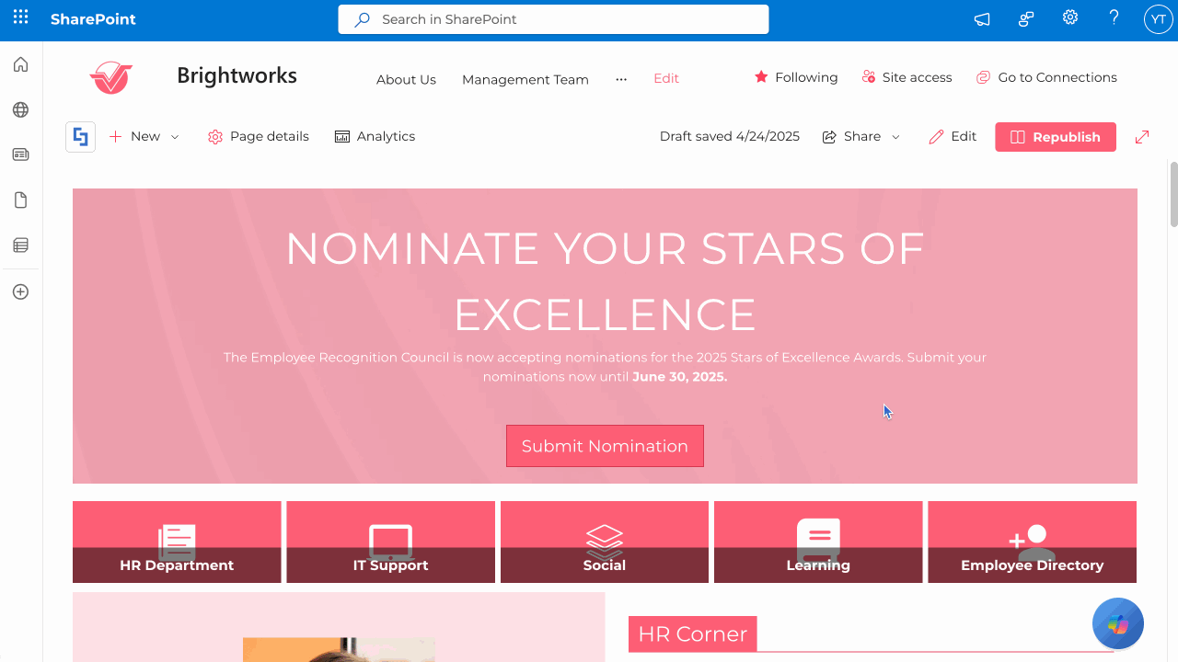The image size is (1178, 662).
Task: Open the YT account avatar
Action: (1158, 19)
